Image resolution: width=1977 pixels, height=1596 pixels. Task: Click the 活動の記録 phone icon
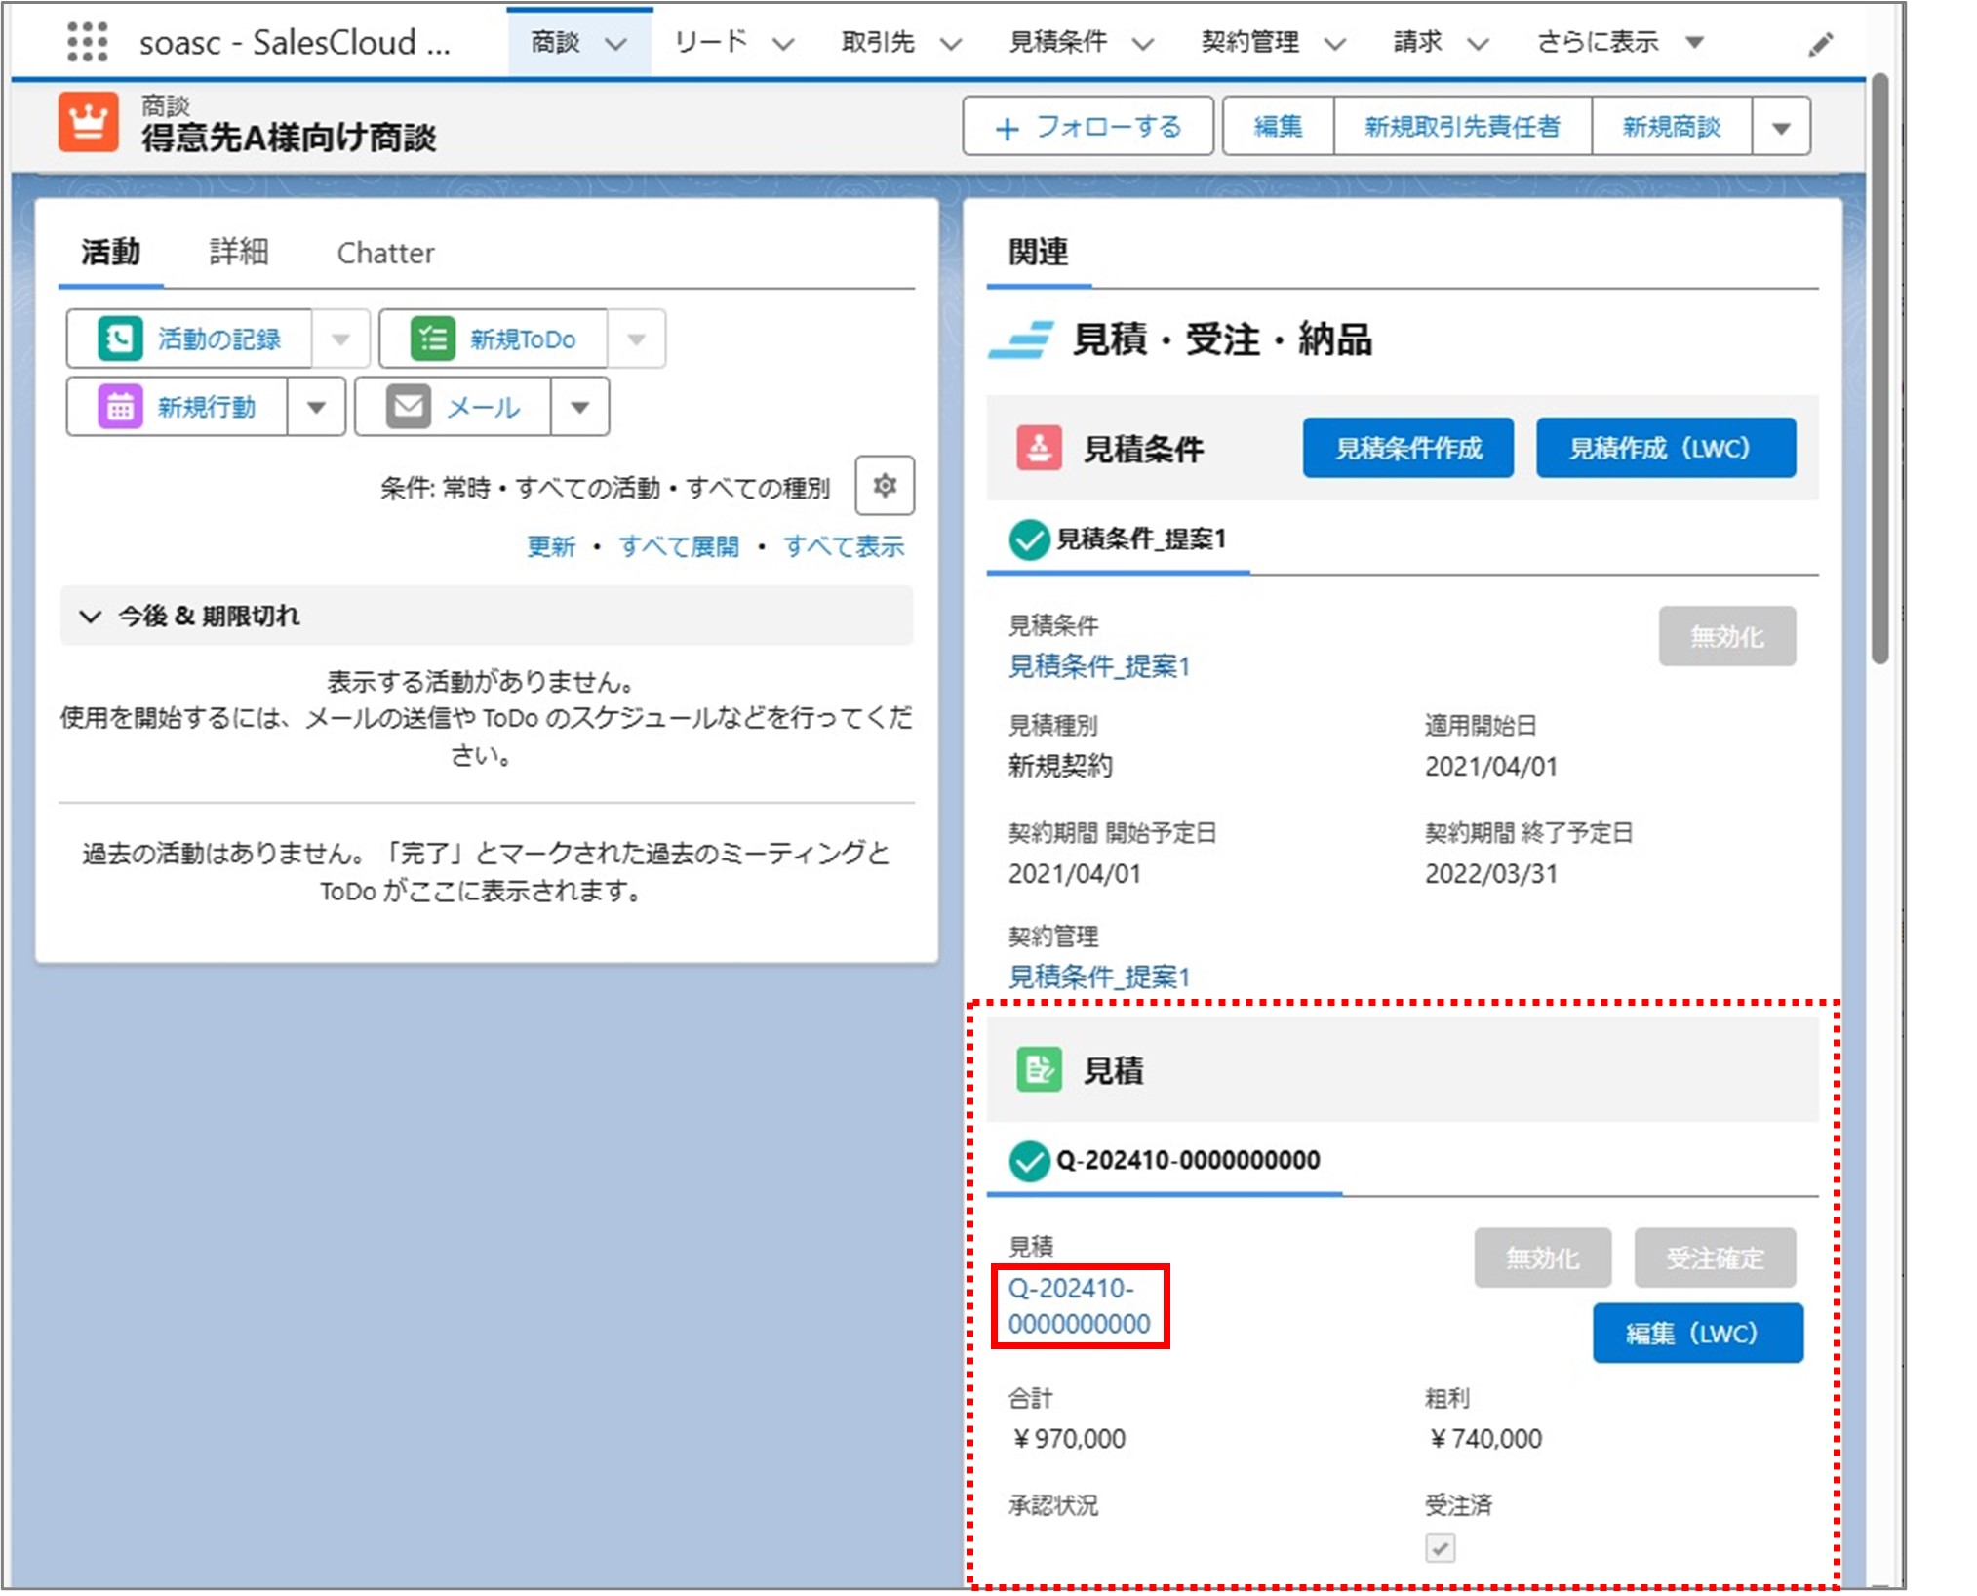(x=121, y=339)
